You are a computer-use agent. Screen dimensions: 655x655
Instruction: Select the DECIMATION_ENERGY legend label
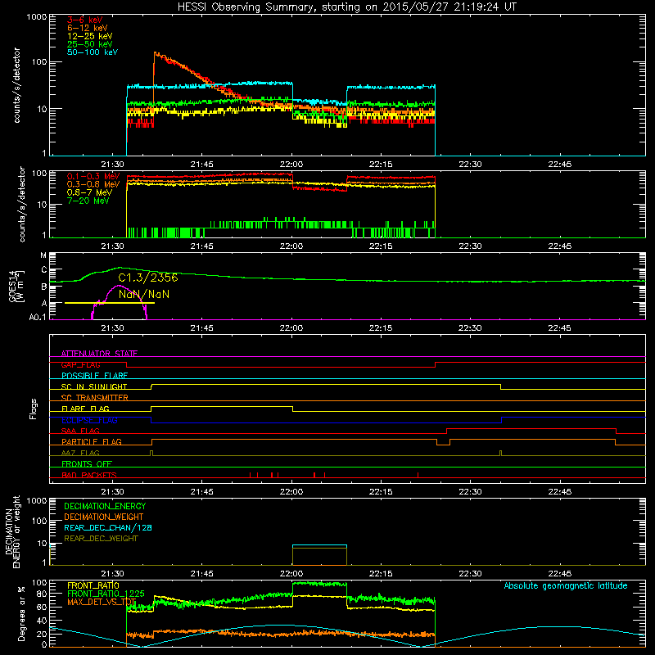point(105,506)
